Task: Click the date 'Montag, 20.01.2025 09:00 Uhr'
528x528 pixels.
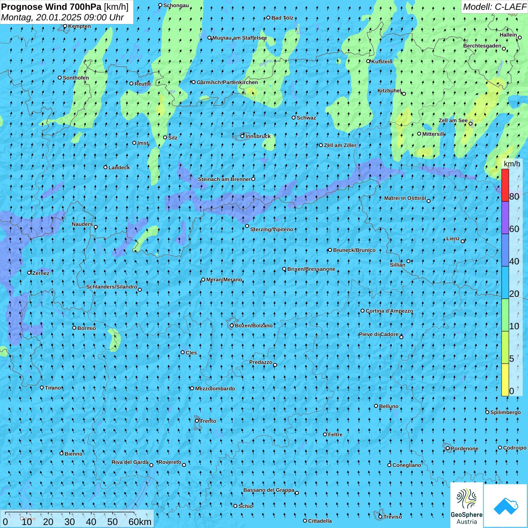Action: pos(63,17)
